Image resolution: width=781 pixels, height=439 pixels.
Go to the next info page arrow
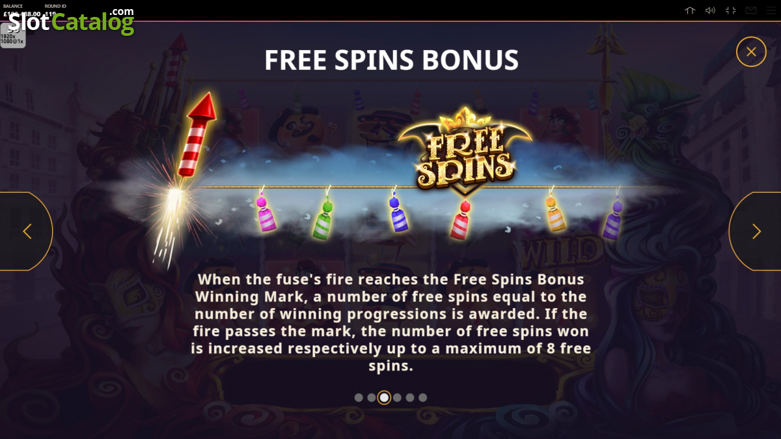coord(756,231)
